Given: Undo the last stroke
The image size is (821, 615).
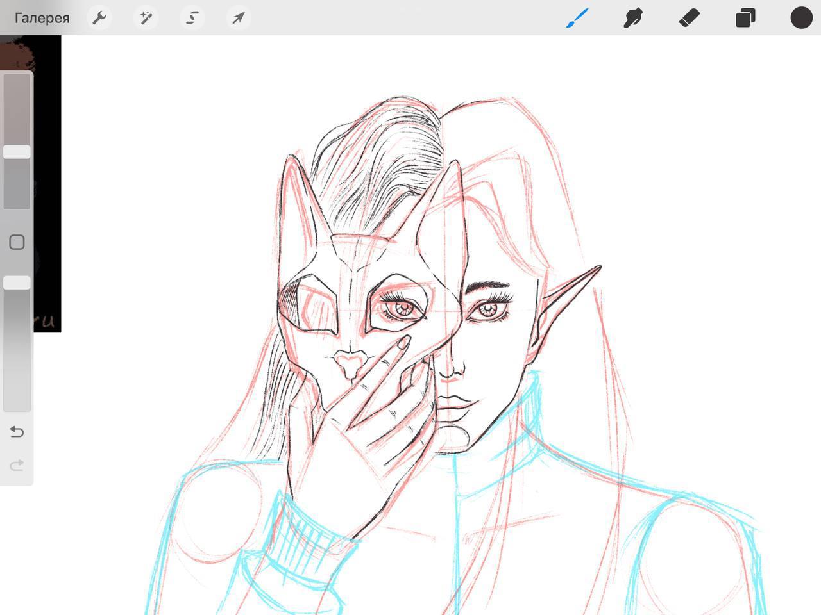Looking at the screenshot, I should pyautogui.click(x=17, y=432).
